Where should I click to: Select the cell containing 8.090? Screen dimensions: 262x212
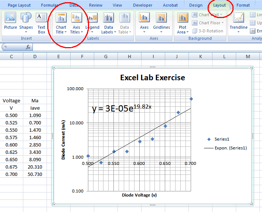[x=35, y=159]
